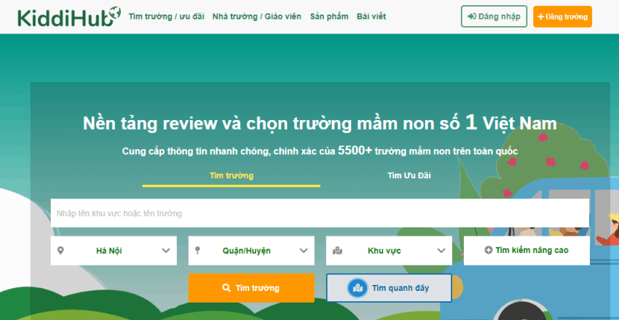The image size is (619, 320).
Task: Click the pin icon in Quận/Huyện field
Action: pos(198,250)
